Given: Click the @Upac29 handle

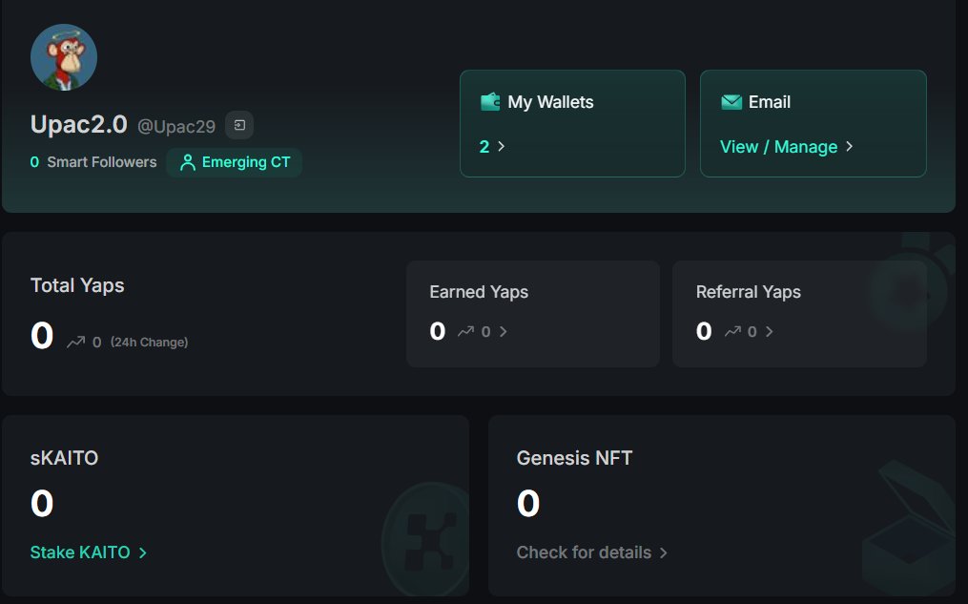Looking at the screenshot, I should click(176, 127).
